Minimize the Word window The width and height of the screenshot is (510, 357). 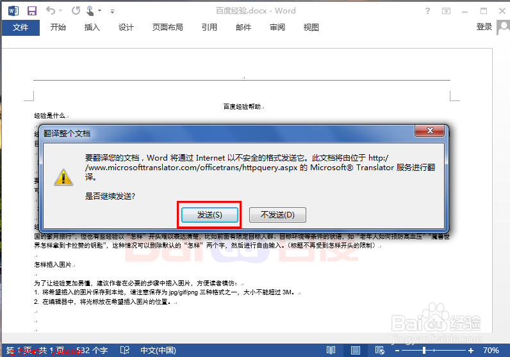pyautogui.click(x=465, y=12)
